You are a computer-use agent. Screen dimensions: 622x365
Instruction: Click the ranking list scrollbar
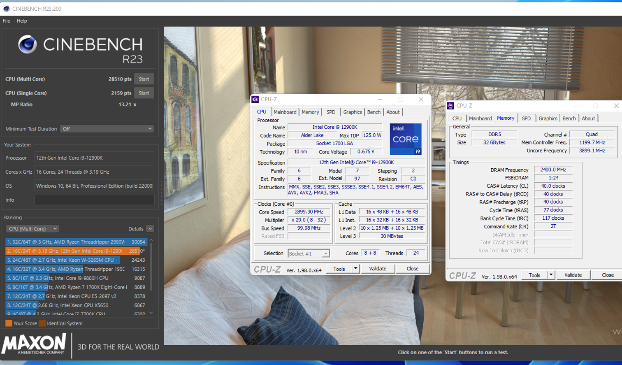coord(151,267)
